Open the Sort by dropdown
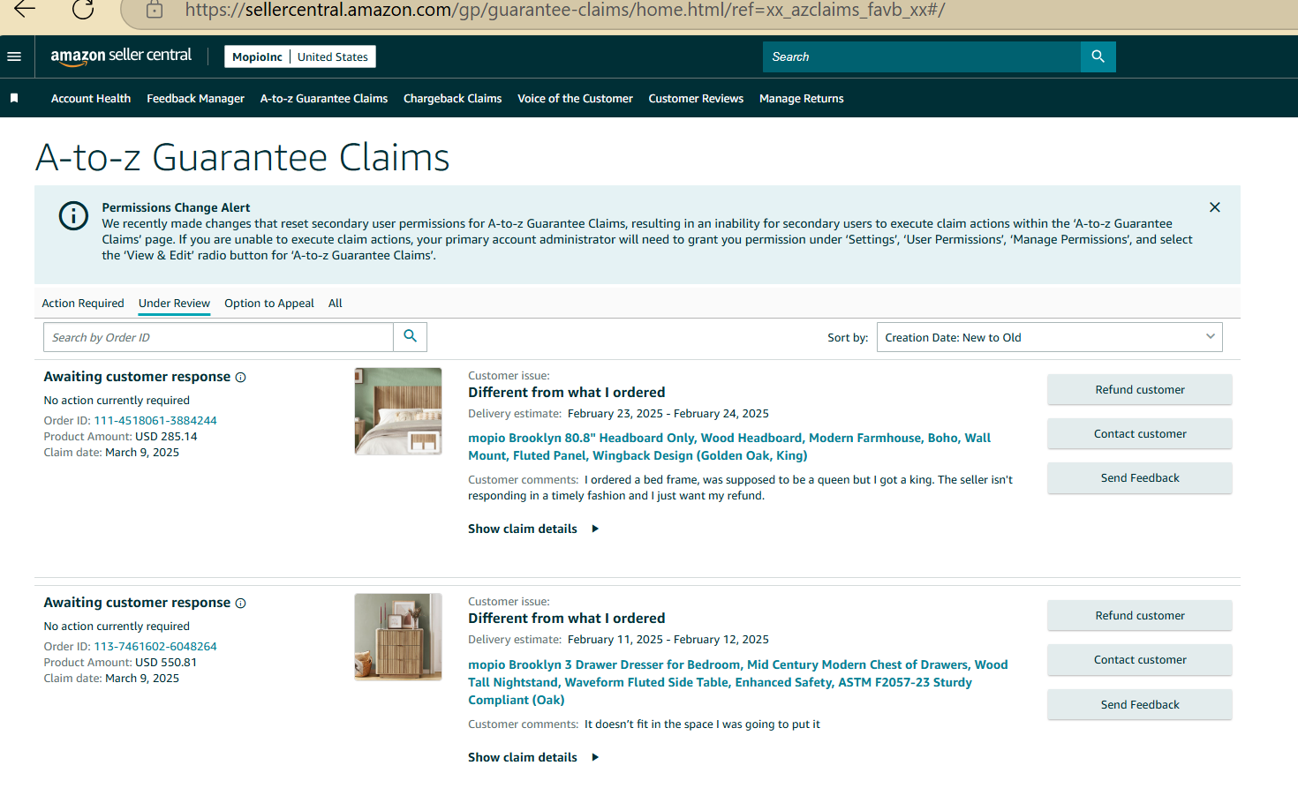This screenshot has height=788, width=1298. click(1049, 337)
